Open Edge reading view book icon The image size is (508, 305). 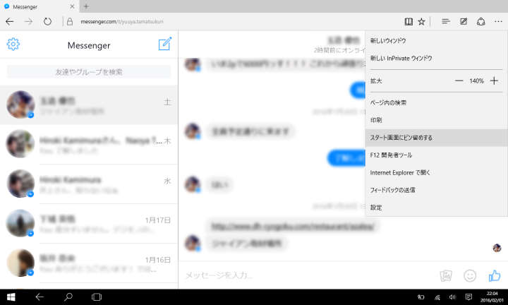coord(409,22)
